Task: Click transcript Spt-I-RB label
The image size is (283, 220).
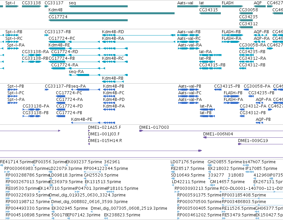Action: [14, 32]
